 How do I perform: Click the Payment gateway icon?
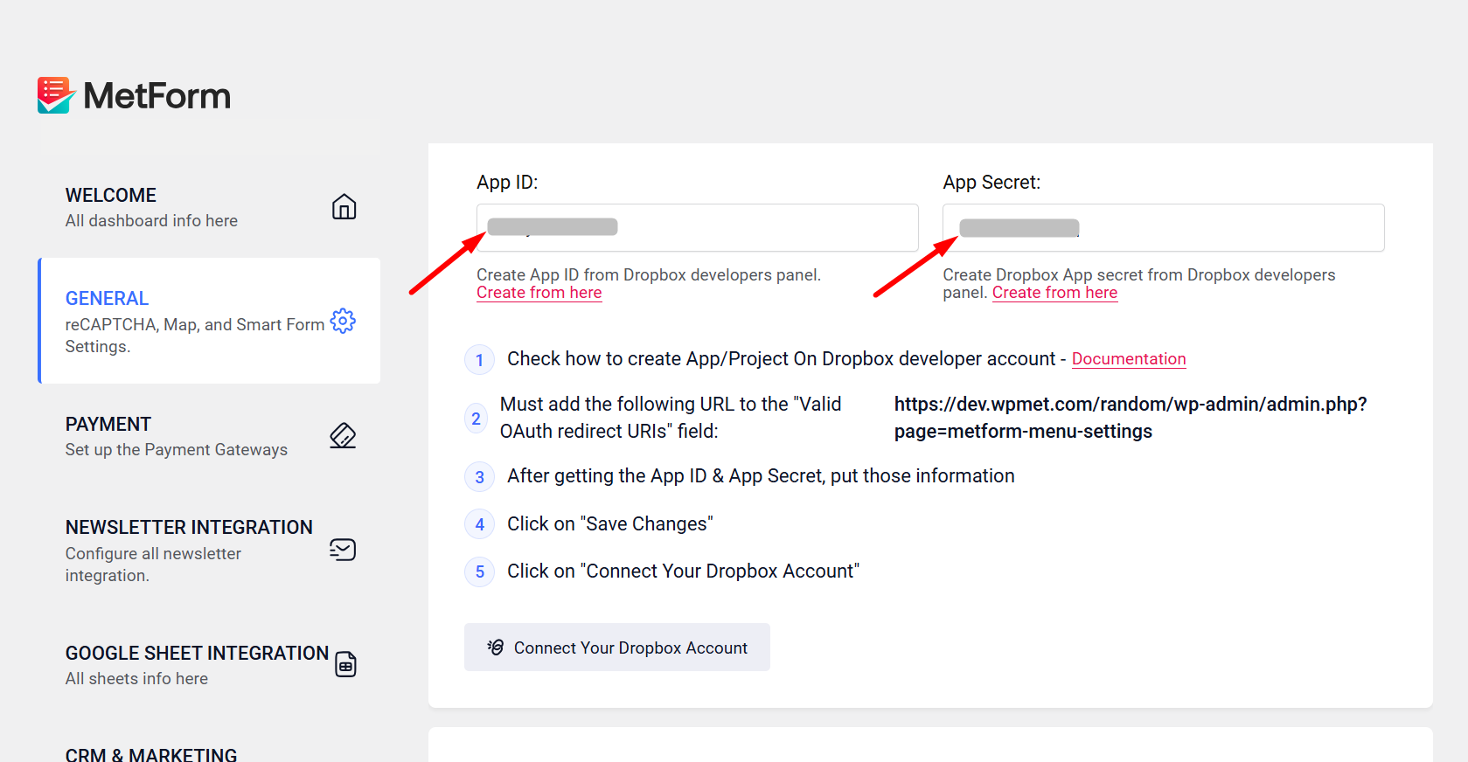[343, 435]
